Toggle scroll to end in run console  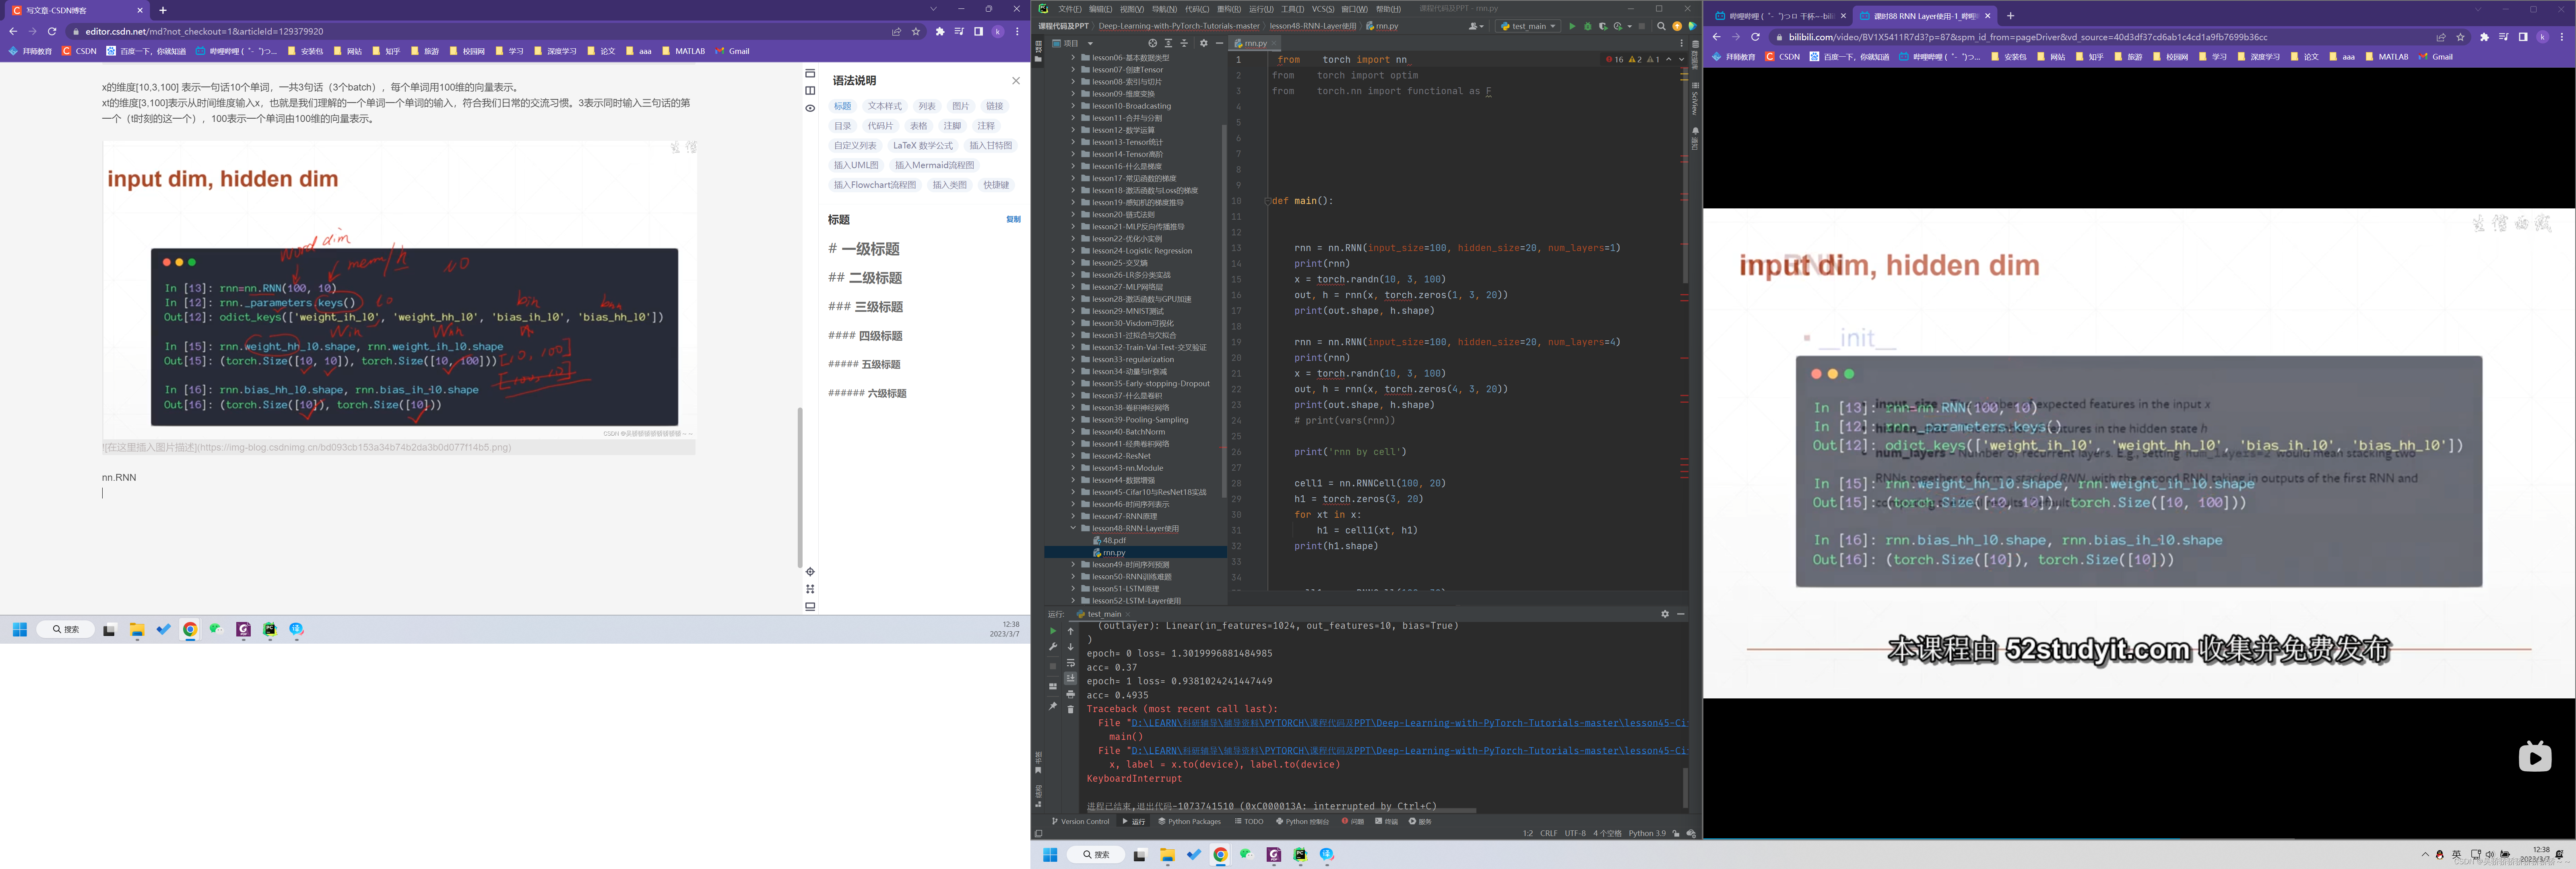click(x=1070, y=678)
